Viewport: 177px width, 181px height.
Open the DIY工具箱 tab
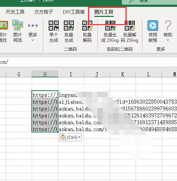click(74, 12)
